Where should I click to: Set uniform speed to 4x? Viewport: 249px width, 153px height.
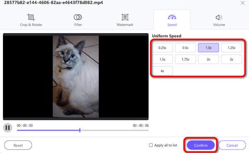162,71
